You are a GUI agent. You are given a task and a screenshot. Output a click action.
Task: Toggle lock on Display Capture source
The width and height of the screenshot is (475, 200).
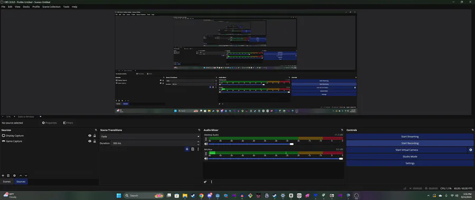(94, 136)
